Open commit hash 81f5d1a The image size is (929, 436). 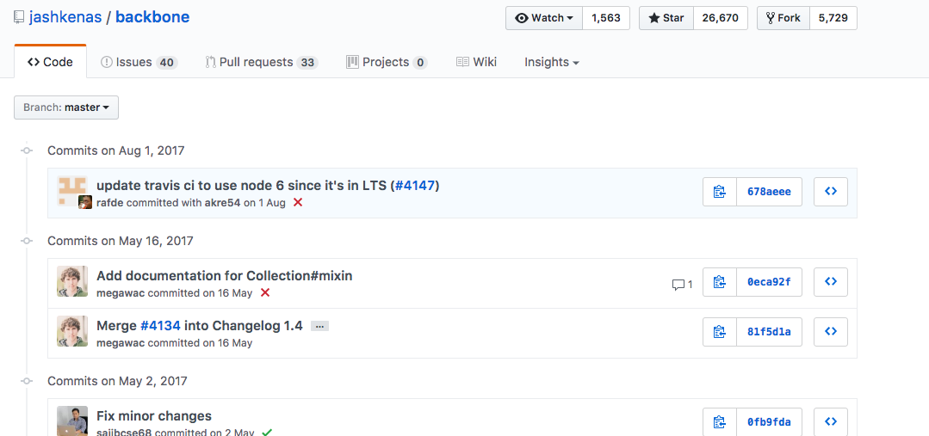click(x=769, y=332)
